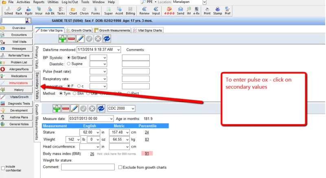This screenshot has height=178, width=326.
Task: Choose Skn temperature method
Action: pyautogui.click(x=75, y=93)
